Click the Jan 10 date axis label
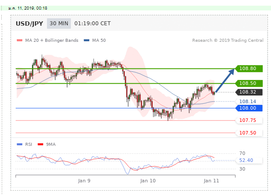This screenshot has height=195, width=271. tap(148, 181)
